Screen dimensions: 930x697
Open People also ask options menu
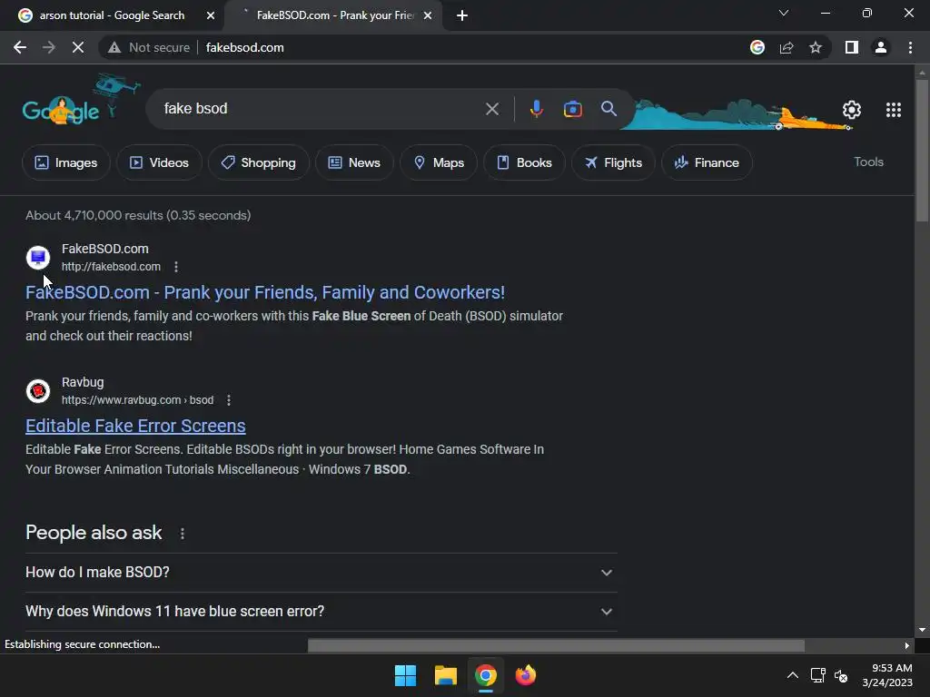click(183, 534)
